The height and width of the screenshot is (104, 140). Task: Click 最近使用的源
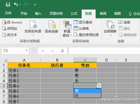pyautogui.click(x=86, y=35)
